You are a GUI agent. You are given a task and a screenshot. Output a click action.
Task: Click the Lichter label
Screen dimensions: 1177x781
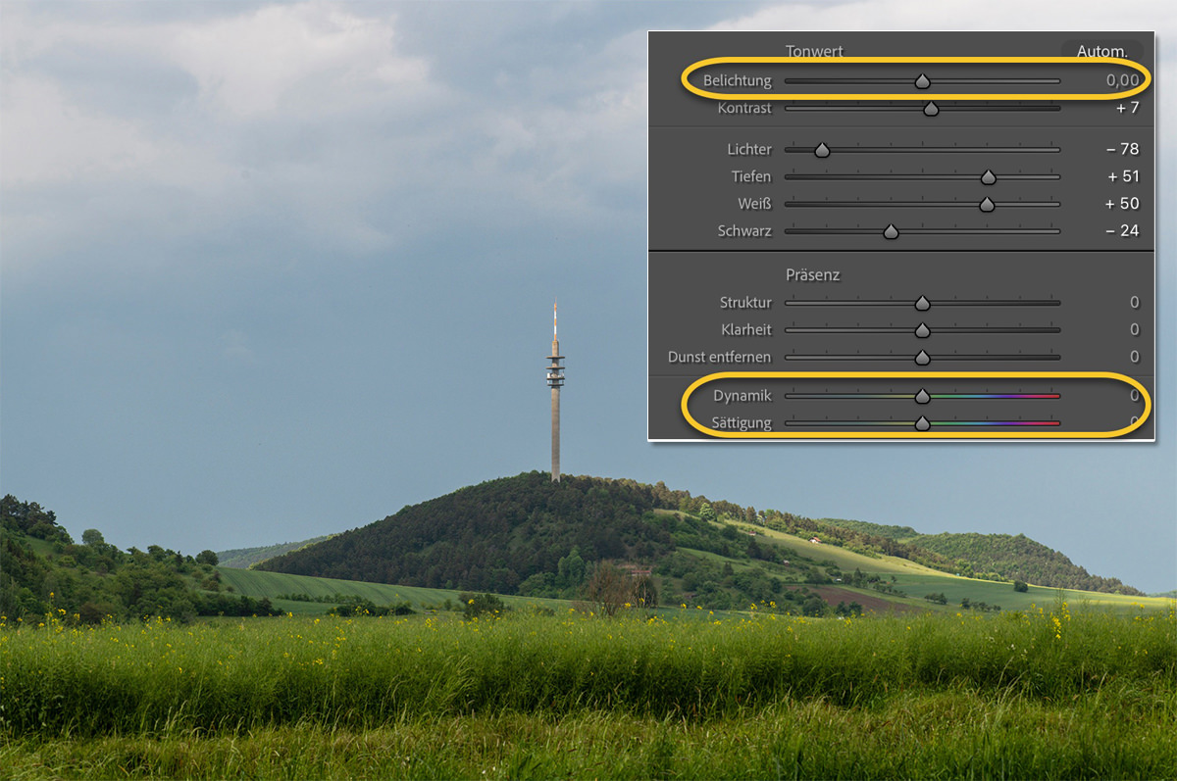(x=749, y=149)
